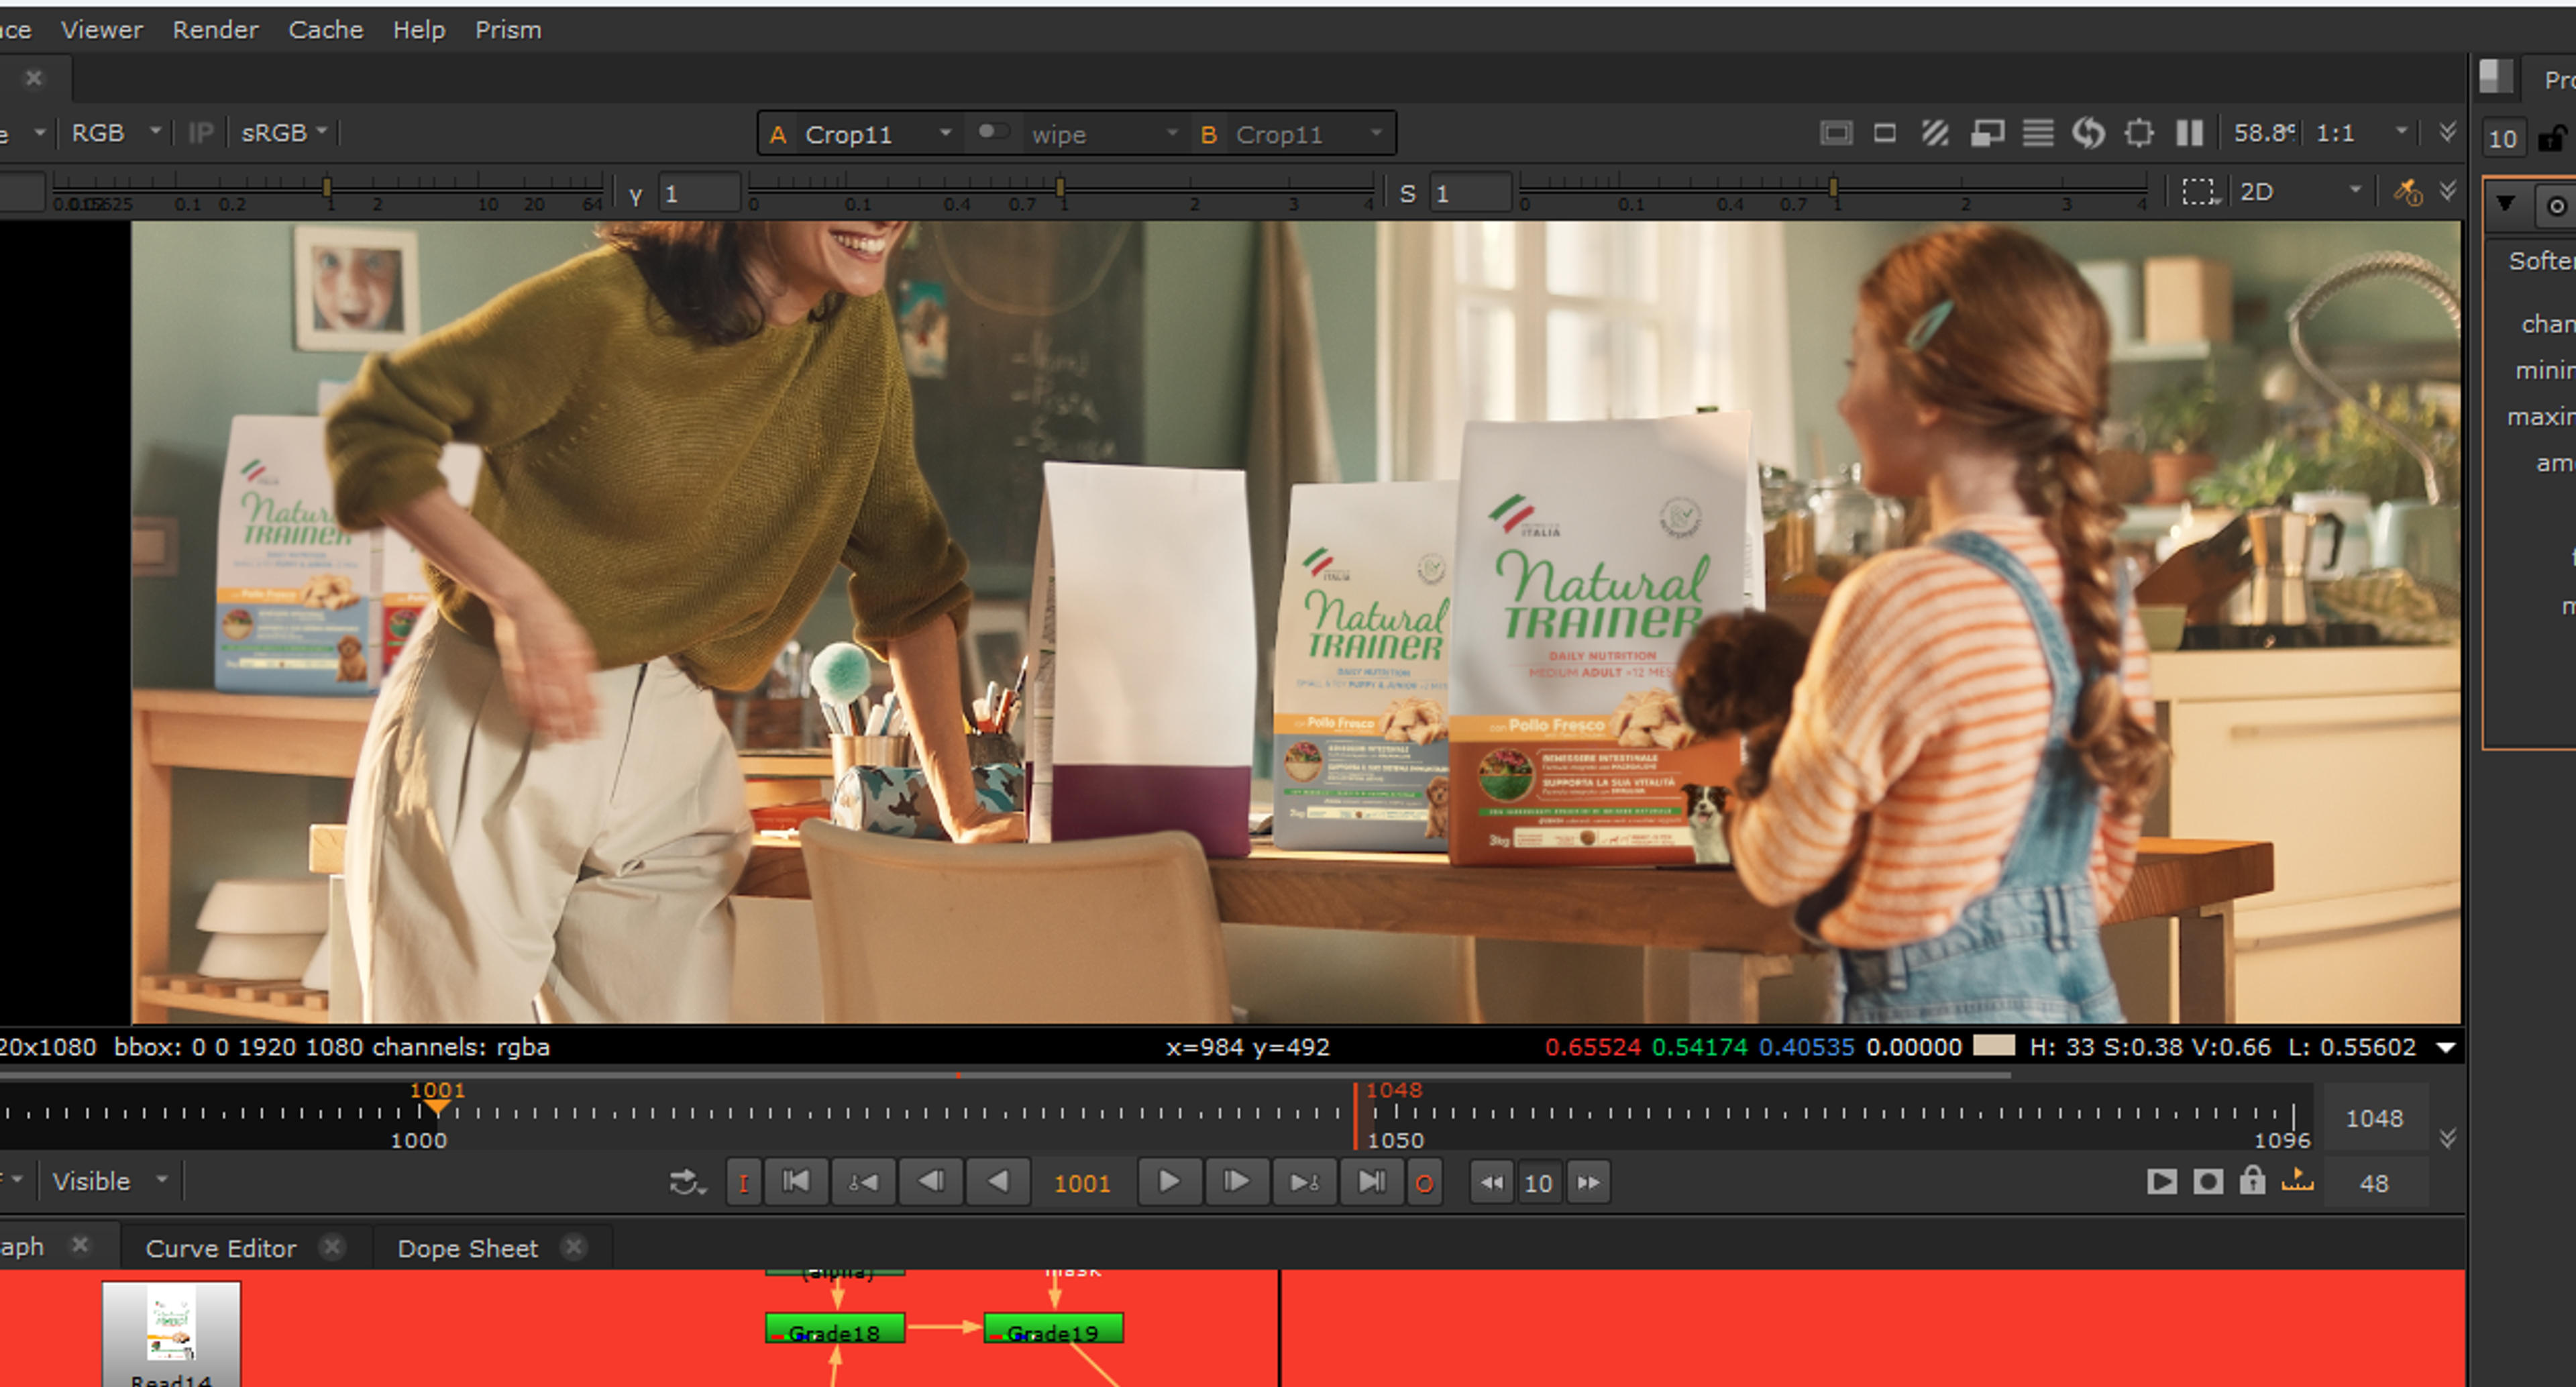Click the refresh viewer arrows icon
The height and width of the screenshot is (1387, 2576).
(x=2088, y=133)
